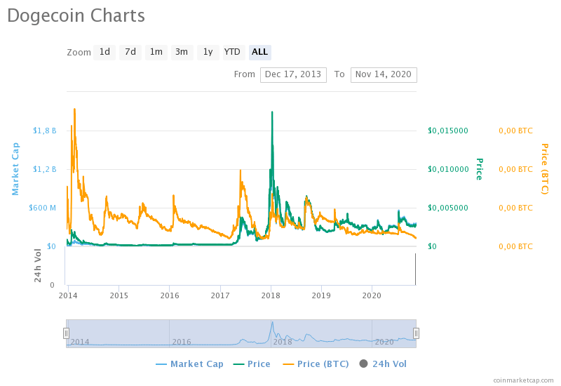561x386 pixels.
Task: Set zoom to 1m
Action: click(156, 52)
